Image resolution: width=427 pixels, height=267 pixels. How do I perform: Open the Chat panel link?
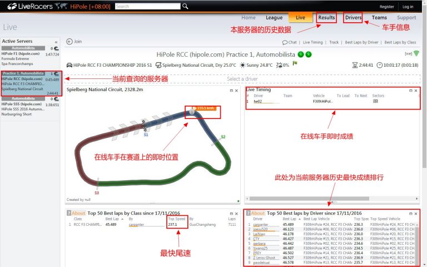pyautogui.click(x=290, y=42)
